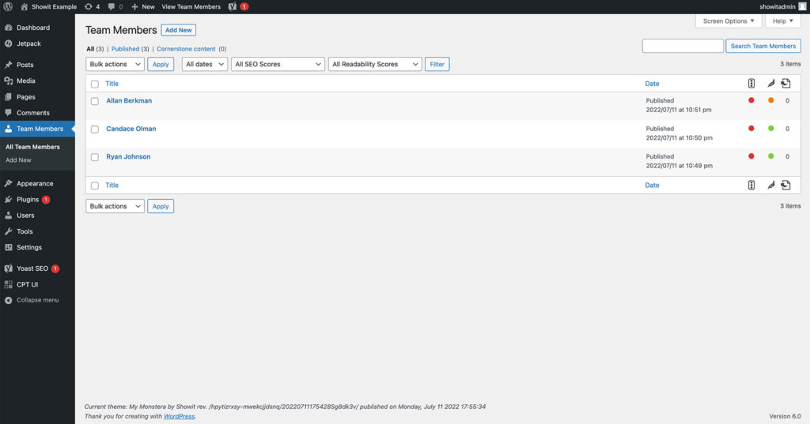Screen dimensions: 810x424
Task: Select the Candace Olman row checkbox
Action: point(95,129)
